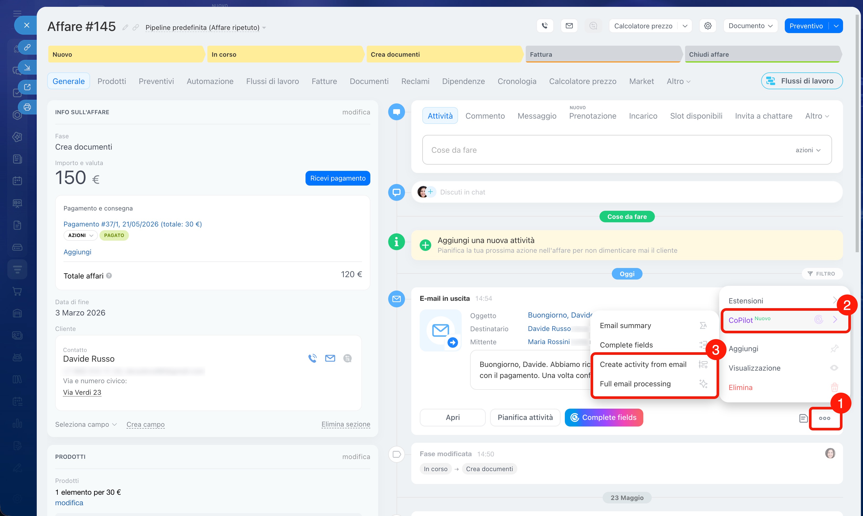Open settings gear icon near Documento
The width and height of the screenshot is (863, 516).
point(708,26)
